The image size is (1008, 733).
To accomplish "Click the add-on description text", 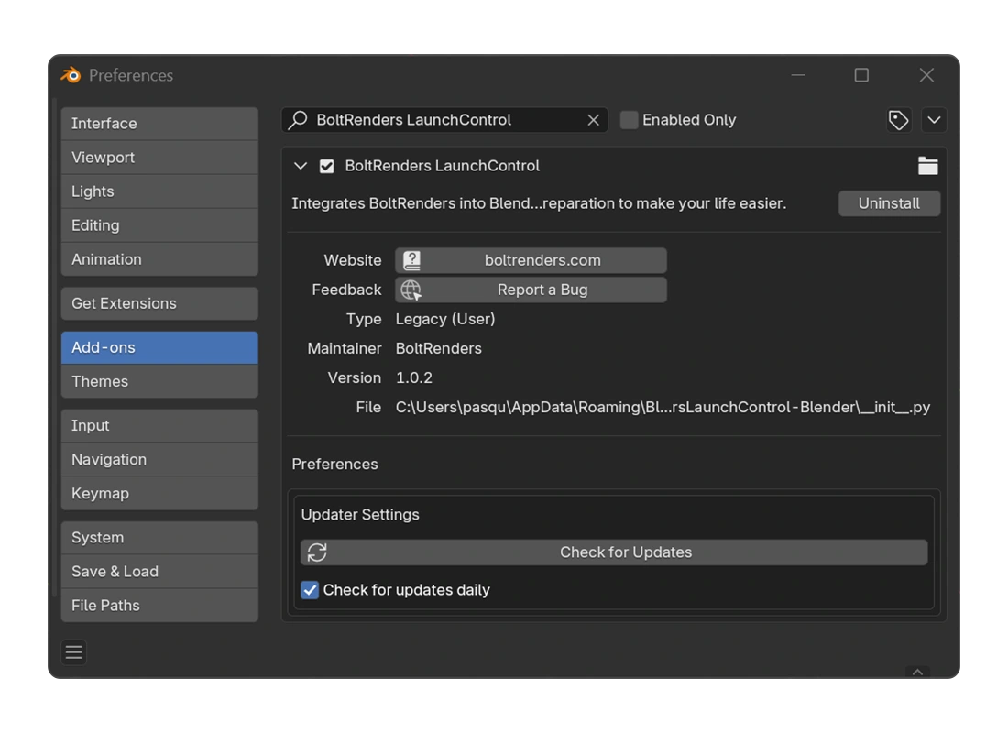I will (x=539, y=203).
